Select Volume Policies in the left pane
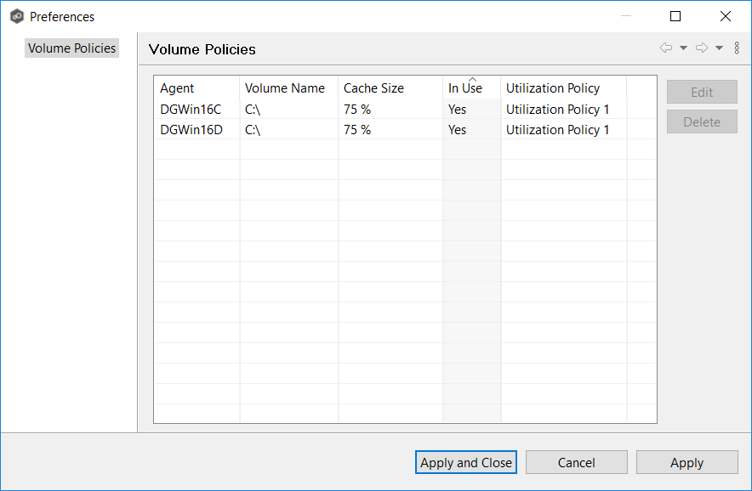 (x=71, y=48)
